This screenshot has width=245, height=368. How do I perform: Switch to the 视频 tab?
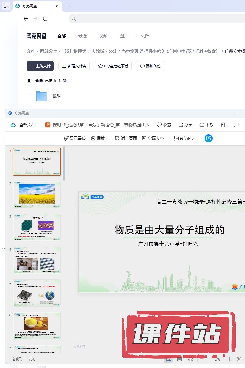(103, 36)
